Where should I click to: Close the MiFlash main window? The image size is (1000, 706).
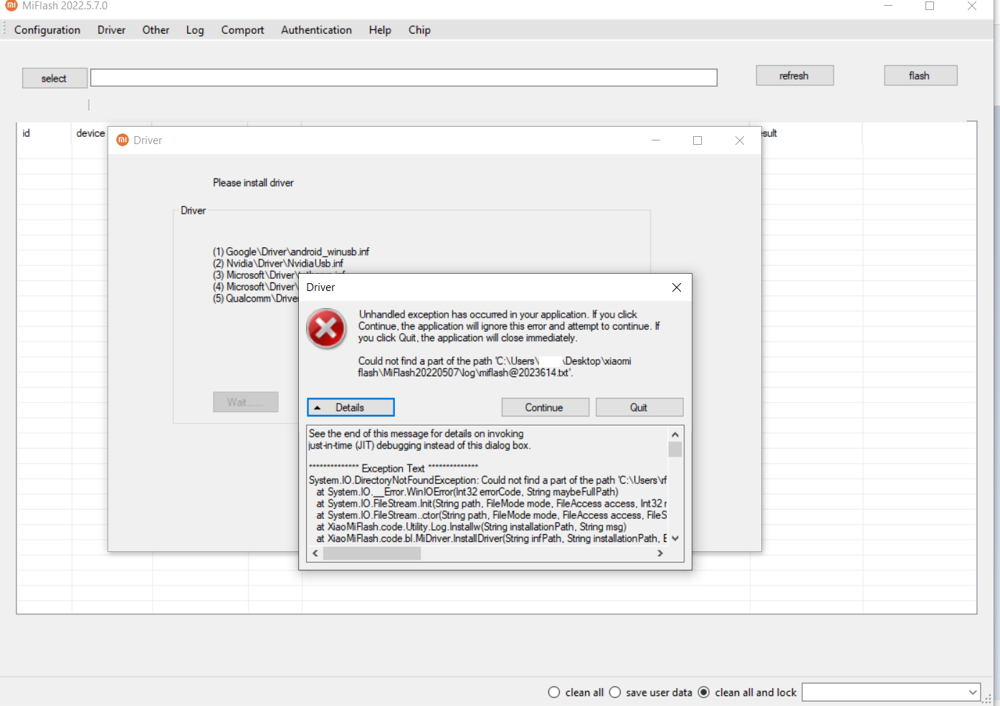(971, 6)
